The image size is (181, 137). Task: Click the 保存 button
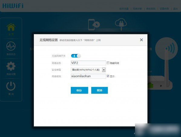point(79,90)
